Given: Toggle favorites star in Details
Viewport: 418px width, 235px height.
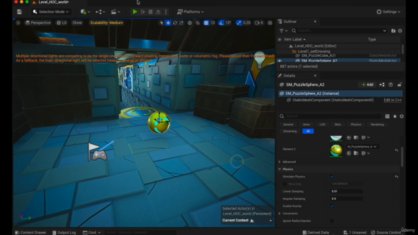Looking at the screenshot, I should (x=394, y=116).
